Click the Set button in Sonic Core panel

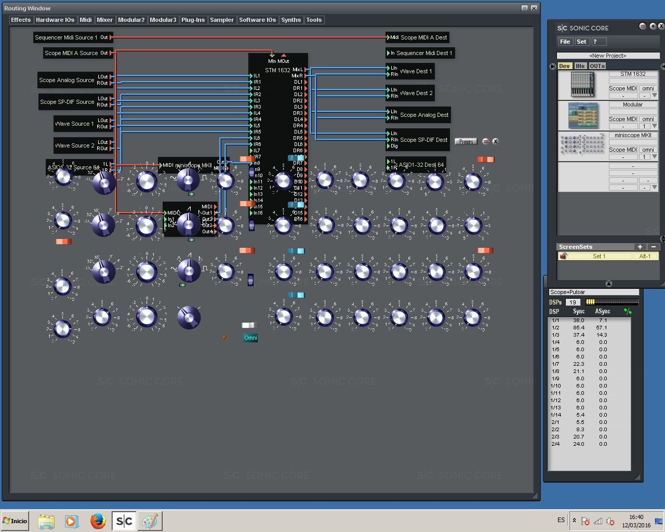[581, 42]
